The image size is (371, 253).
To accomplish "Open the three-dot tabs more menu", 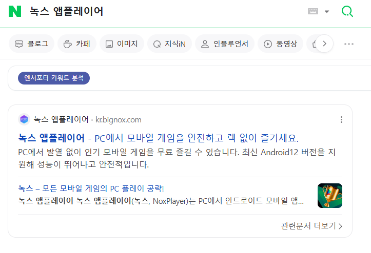I will coord(349,44).
